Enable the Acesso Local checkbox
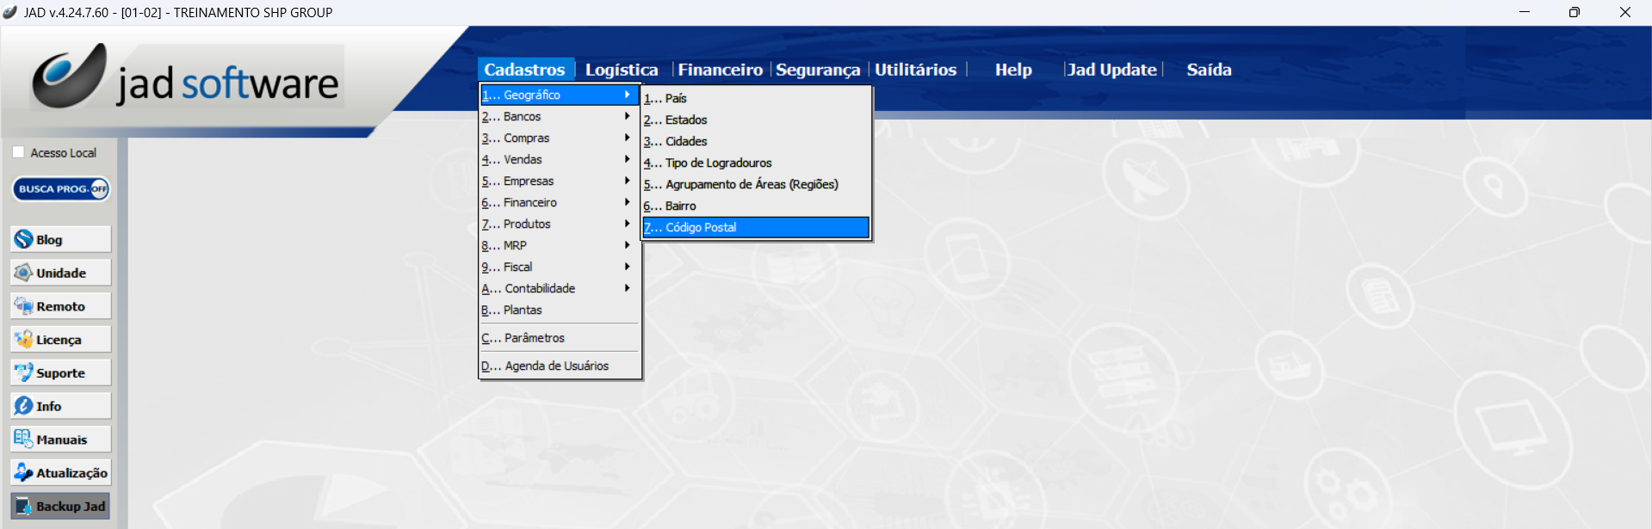1652x529 pixels. [18, 152]
